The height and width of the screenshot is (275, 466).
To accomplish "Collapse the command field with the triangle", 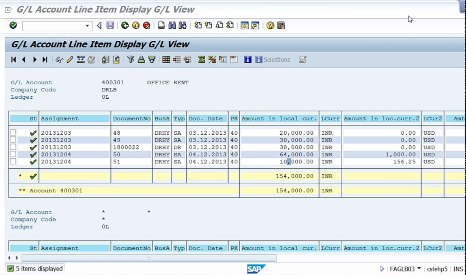I will (99, 25).
